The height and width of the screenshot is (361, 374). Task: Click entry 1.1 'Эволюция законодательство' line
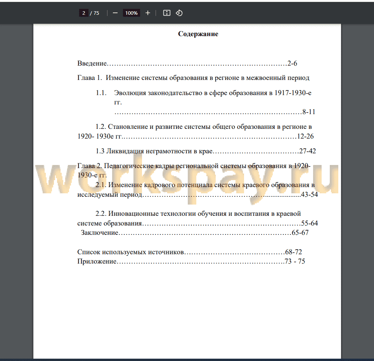(x=204, y=93)
